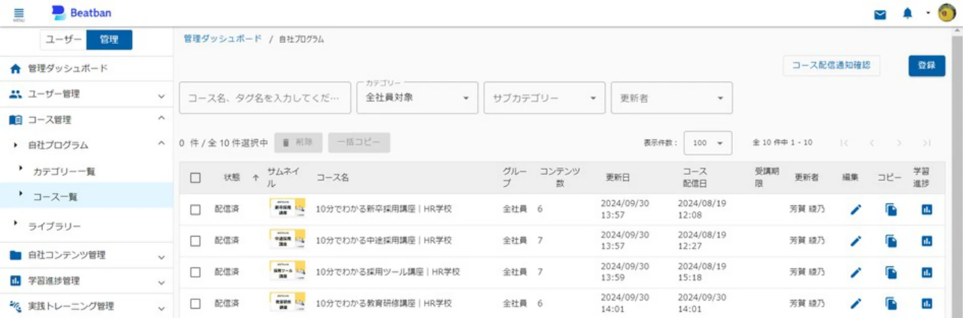Check the 中途採用講座 row checkbox
This screenshot has width=963, height=318.
point(196,240)
